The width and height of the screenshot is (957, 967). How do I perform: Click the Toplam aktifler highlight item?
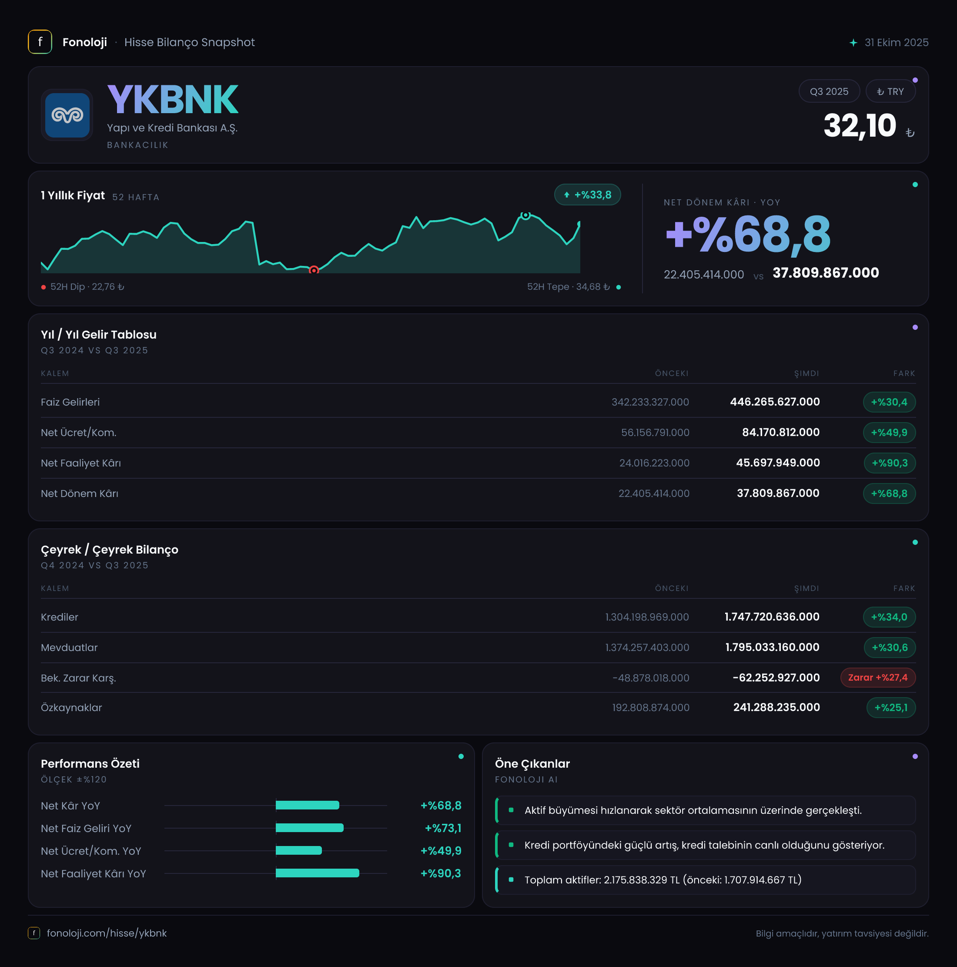(706, 880)
